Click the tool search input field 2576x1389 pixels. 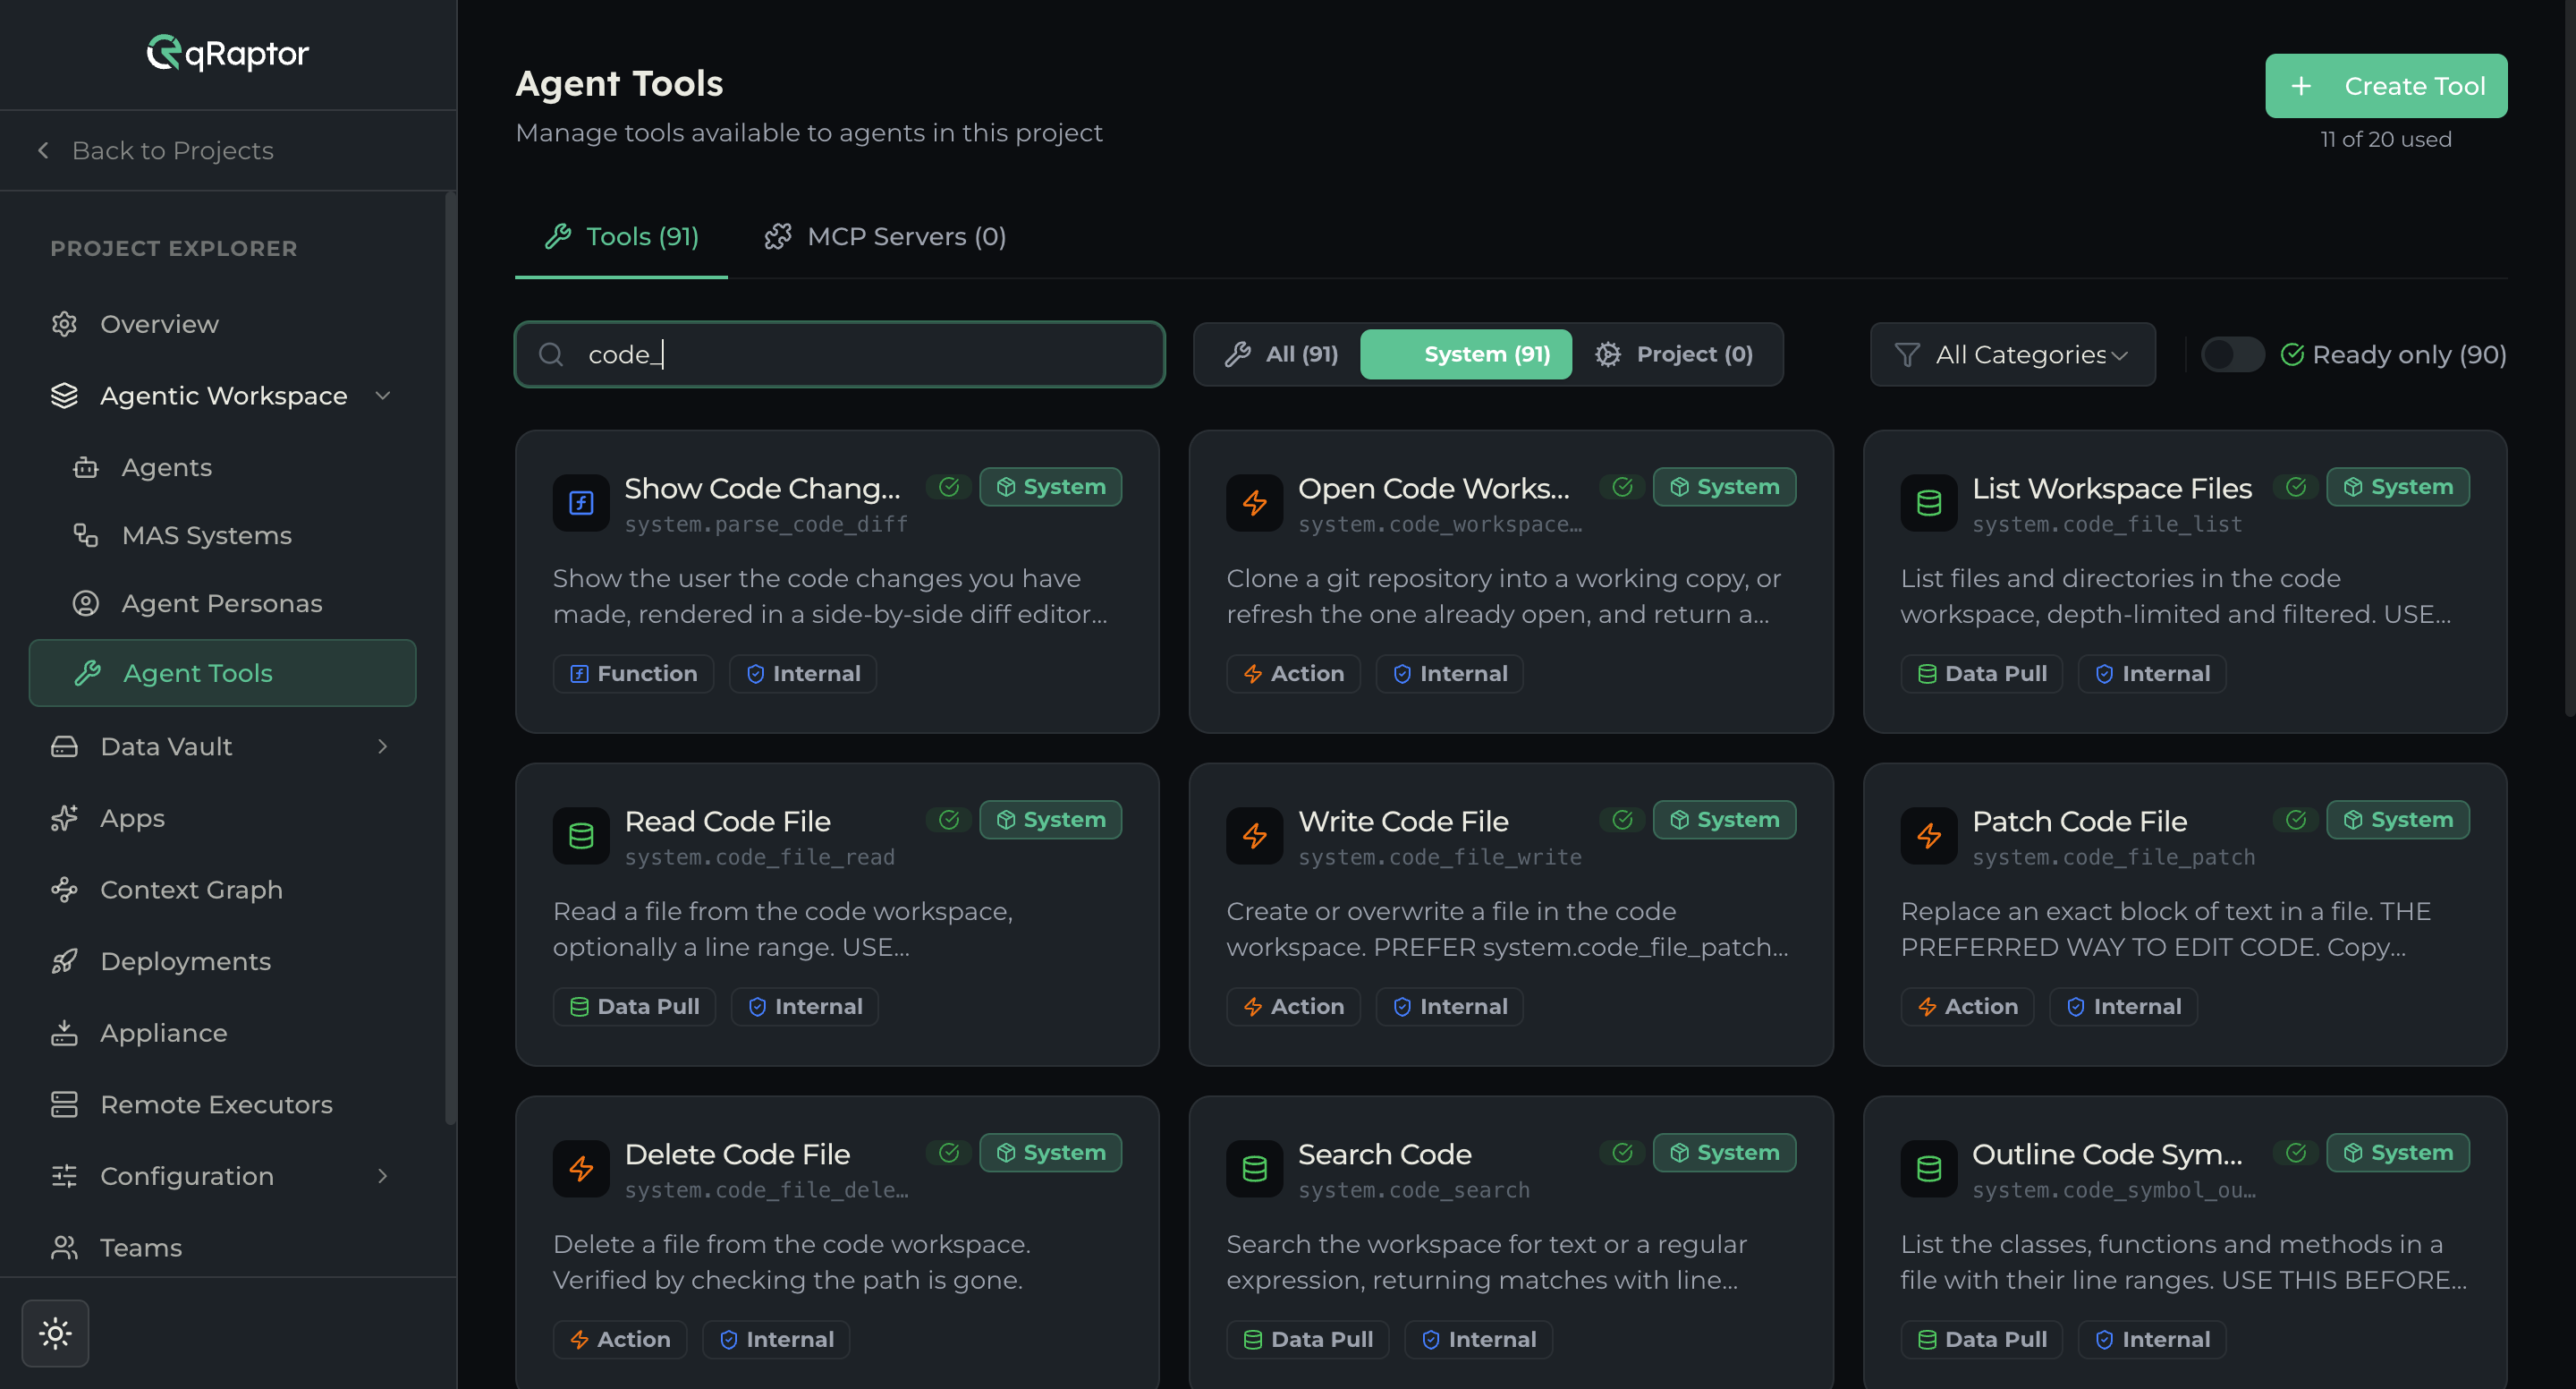click(x=839, y=354)
